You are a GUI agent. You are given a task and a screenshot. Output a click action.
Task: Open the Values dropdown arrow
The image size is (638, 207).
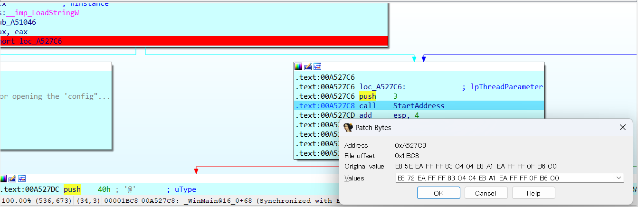pyautogui.click(x=618, y=178)
